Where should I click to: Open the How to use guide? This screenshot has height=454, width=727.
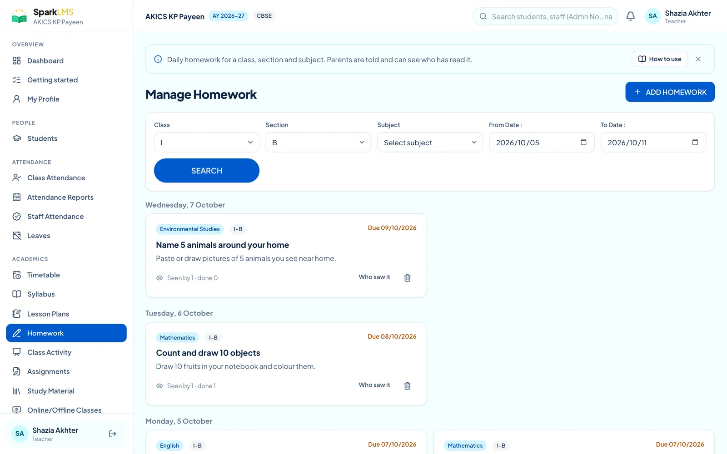(x=660, y=59)
